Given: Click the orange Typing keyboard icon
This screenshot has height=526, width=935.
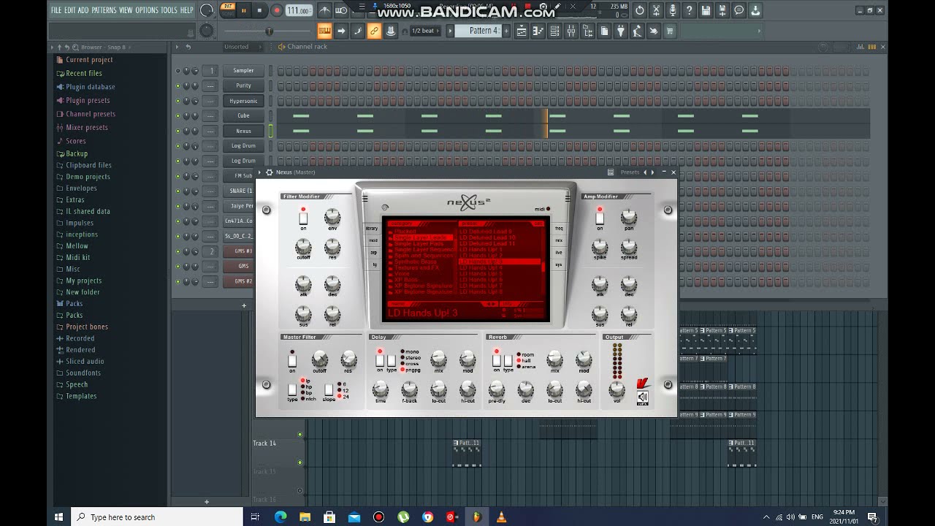Looking at the screenshot, I should [324, 31].
